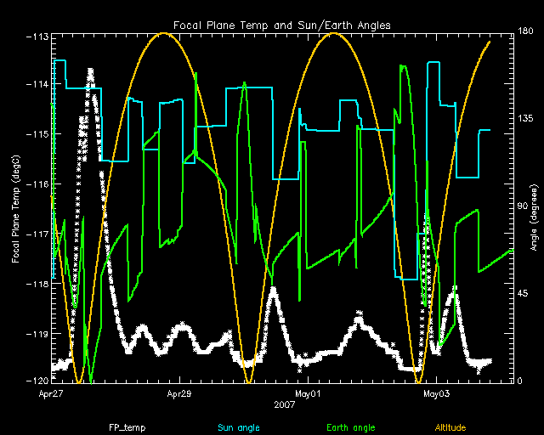This screenshot has width=544, height=435.
Task: Select the -116 temperature tick label
Action: [x=37, y=184]
